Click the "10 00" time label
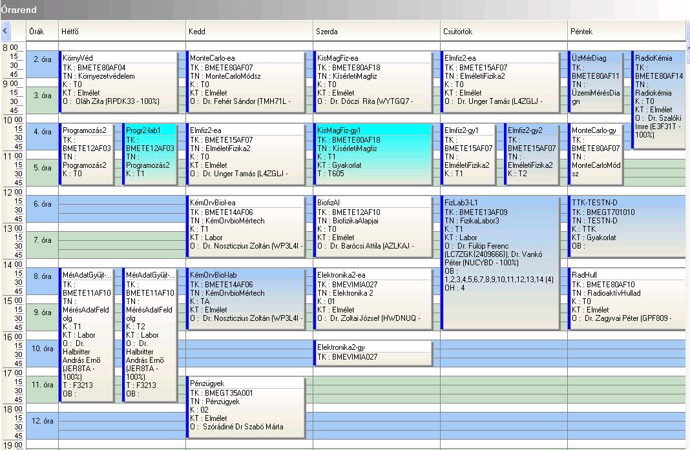Screen dimensions: 690x450 pyautogui.click(x=13, y=119)
